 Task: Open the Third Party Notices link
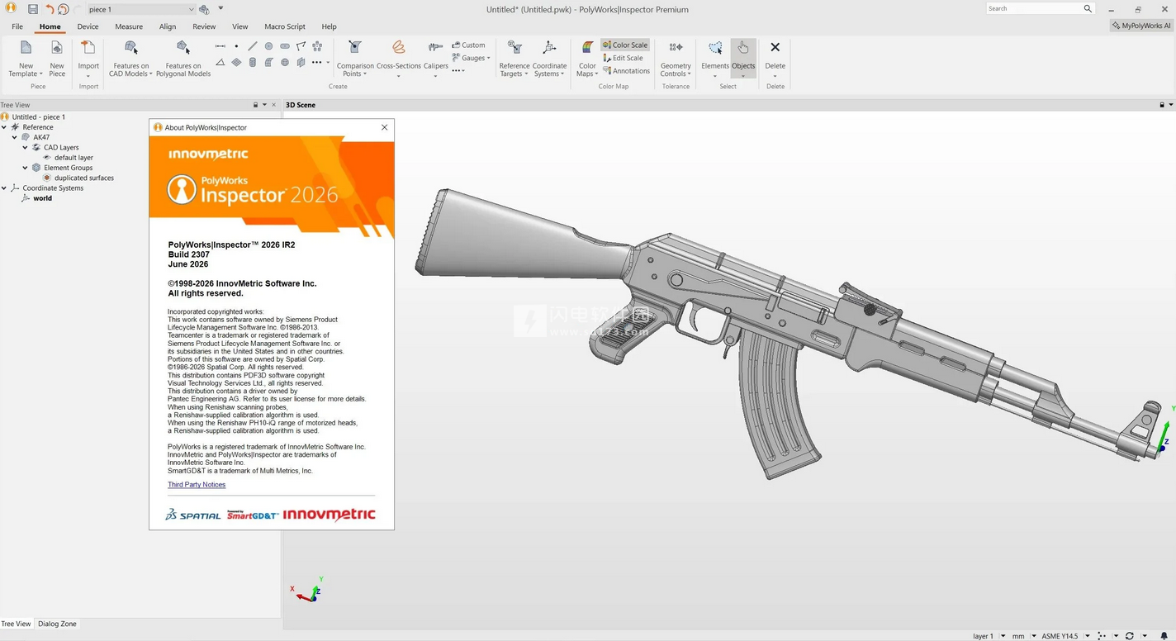197,484
